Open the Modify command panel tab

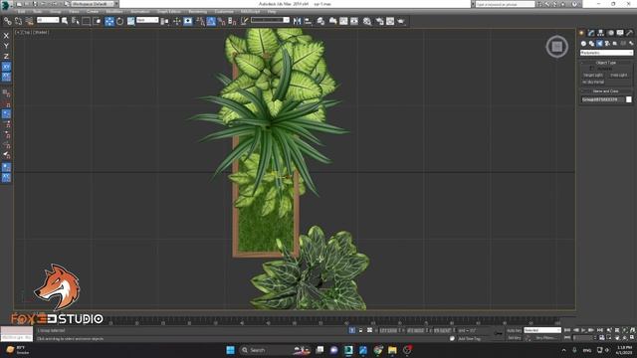pyautogui.click(x=591, y=33)
